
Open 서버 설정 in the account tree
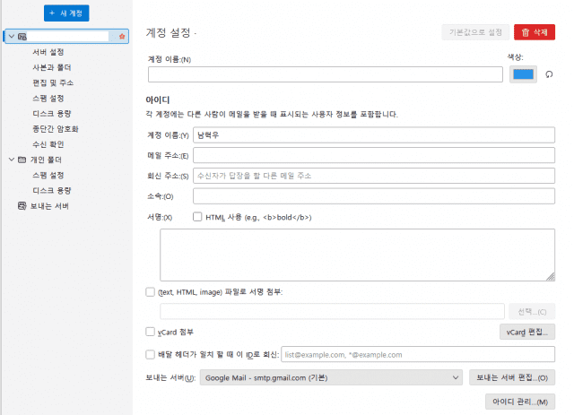click(48, 52)
